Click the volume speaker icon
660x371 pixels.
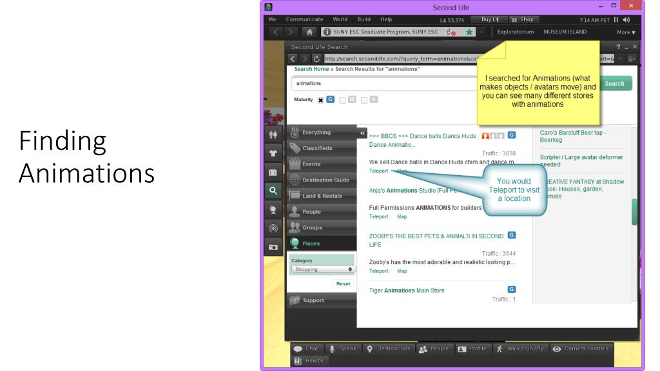pyautogui.click(x=626, y=20)
